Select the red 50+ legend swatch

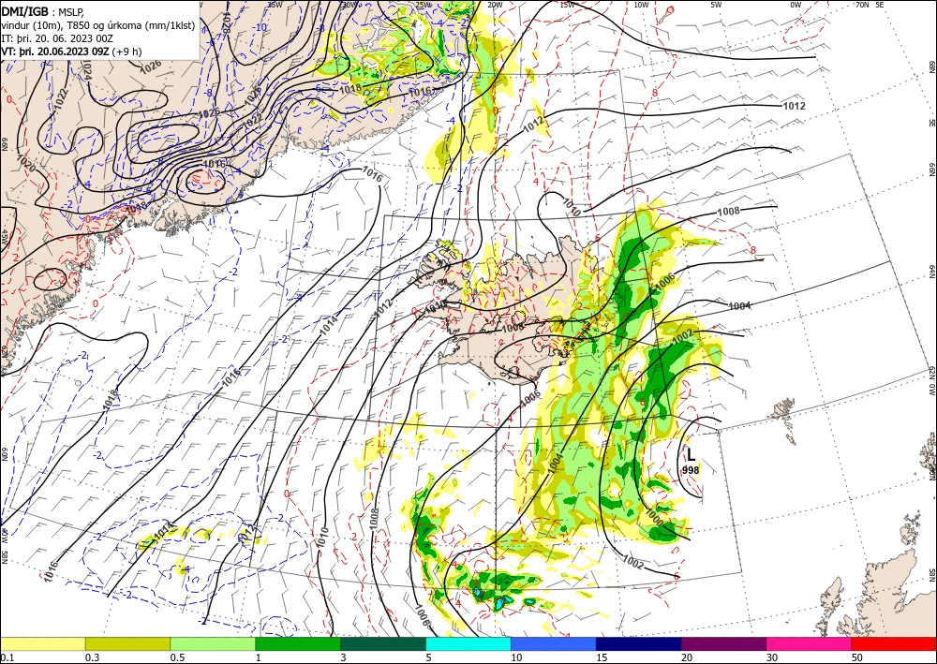tap(894, 643)
